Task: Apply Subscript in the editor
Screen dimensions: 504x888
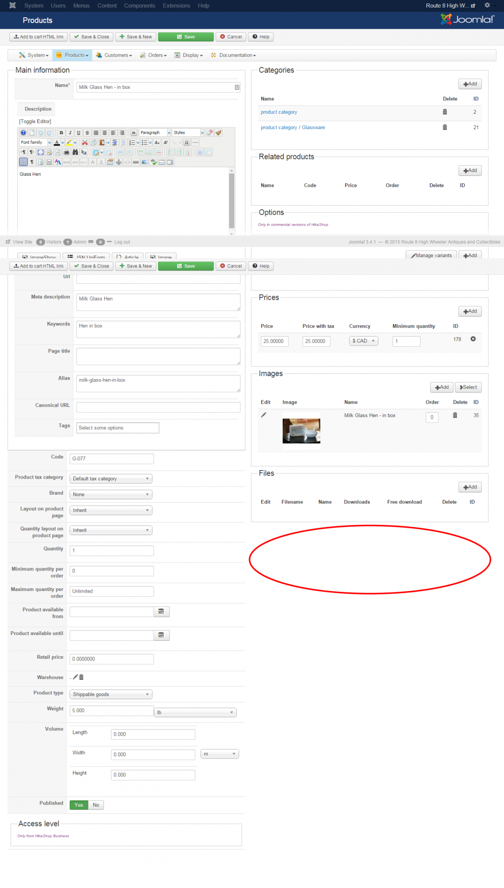Action: pos(157,143)
